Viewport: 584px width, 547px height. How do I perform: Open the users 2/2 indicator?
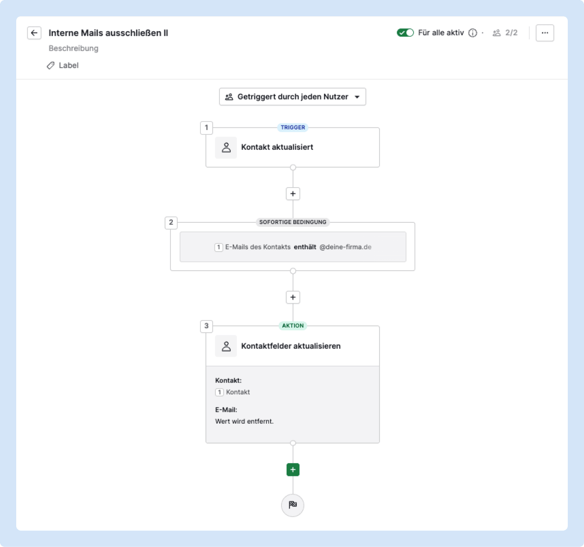(x=505, y=33)
